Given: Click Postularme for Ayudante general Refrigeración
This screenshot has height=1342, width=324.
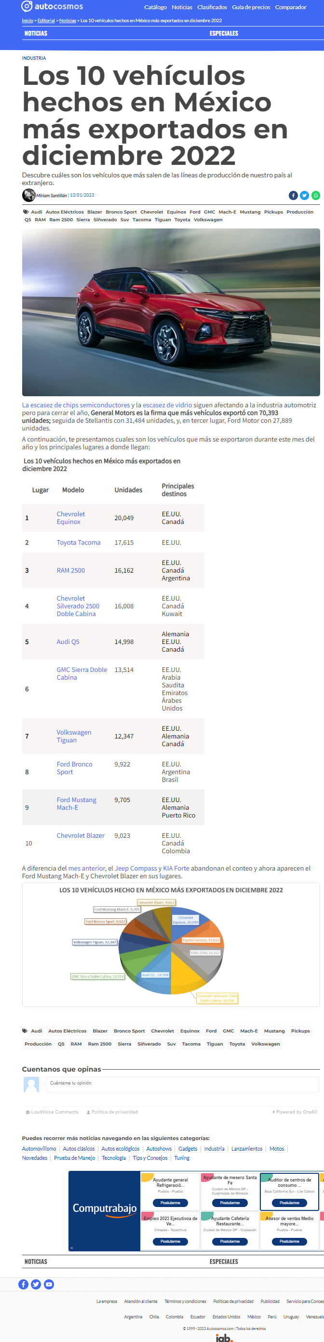Looking at the screenshot, I should tap(170, 1203).
